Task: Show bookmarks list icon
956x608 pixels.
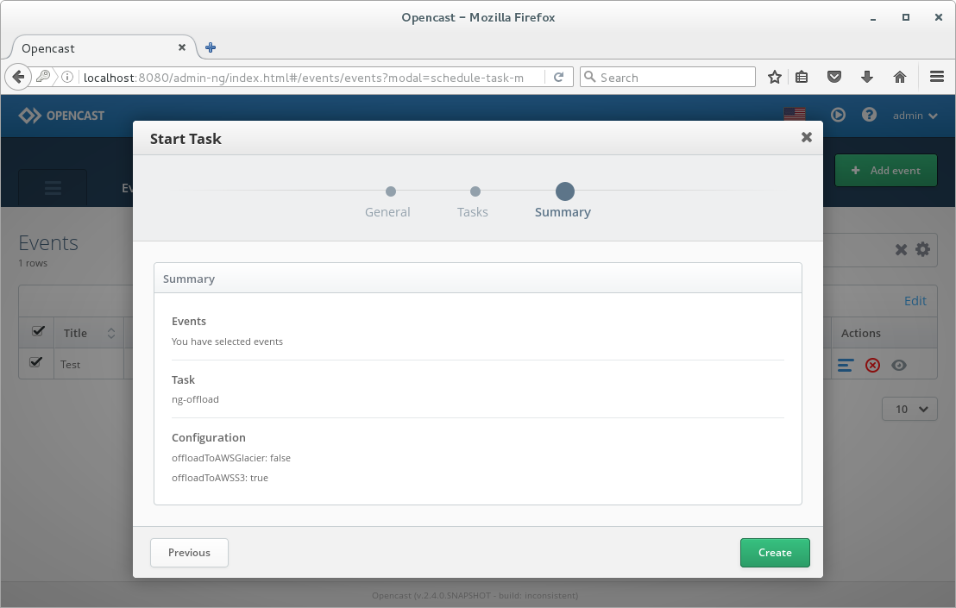Action: click(x=802, y=77)
